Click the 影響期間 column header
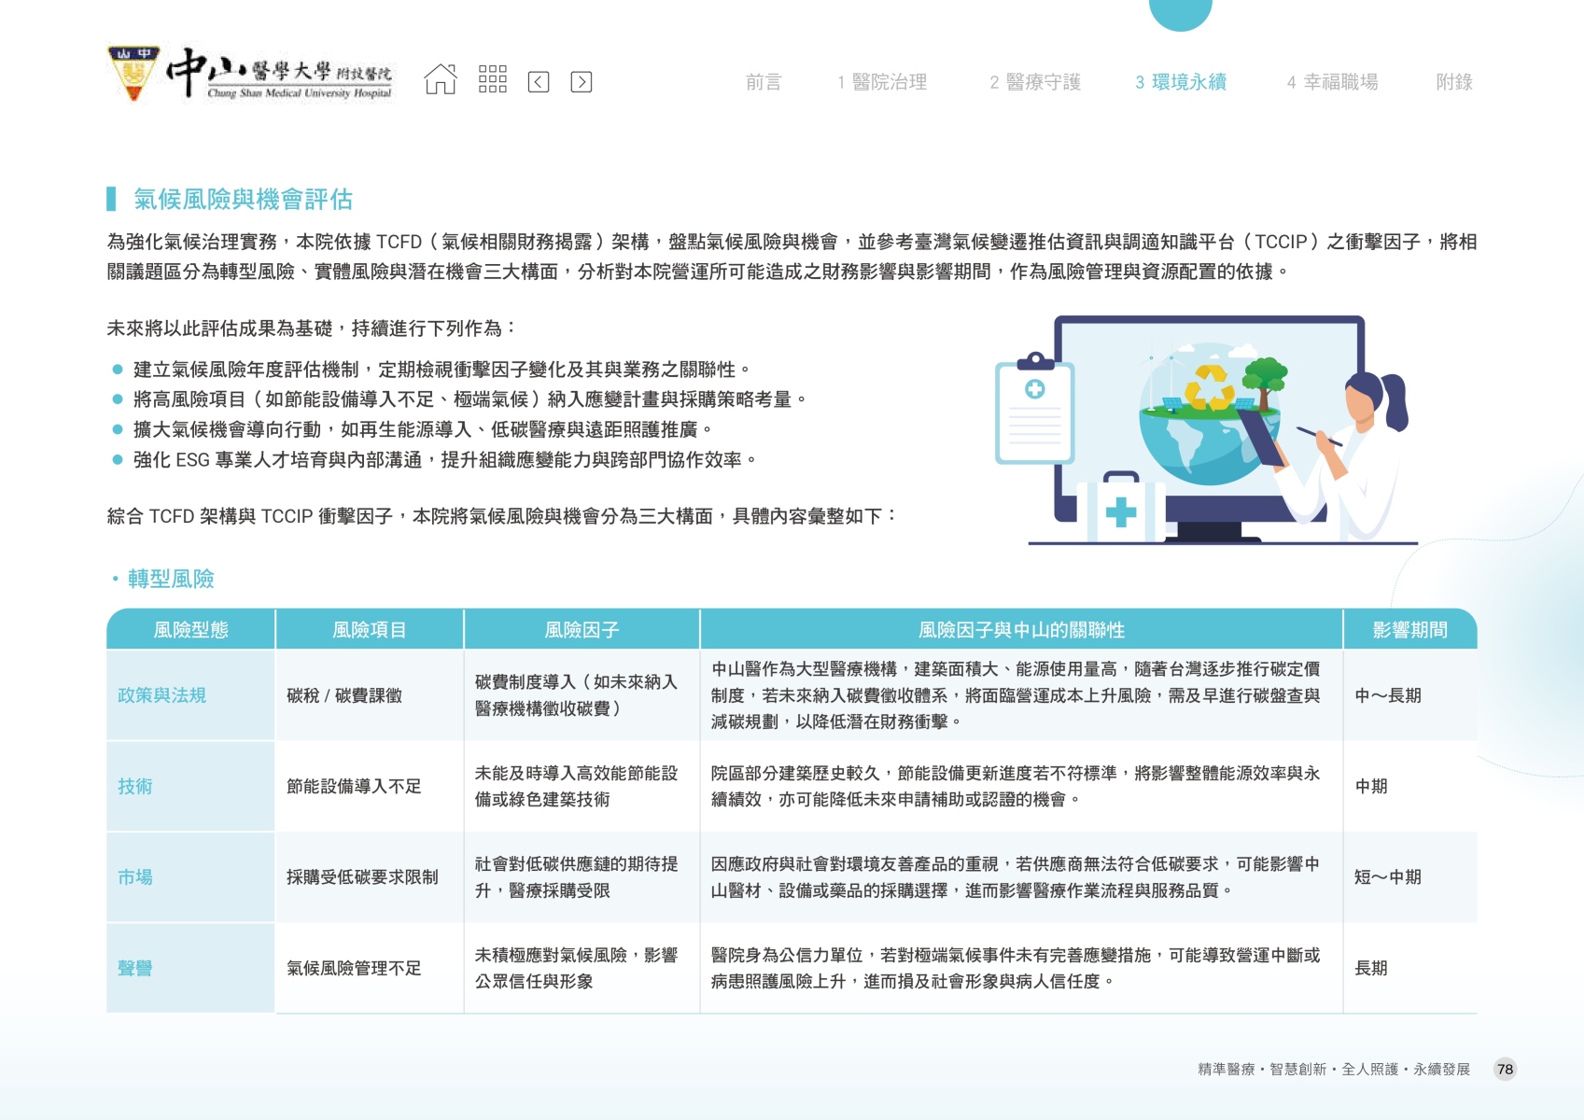1584x1120 pixels. click(1409, 630)
